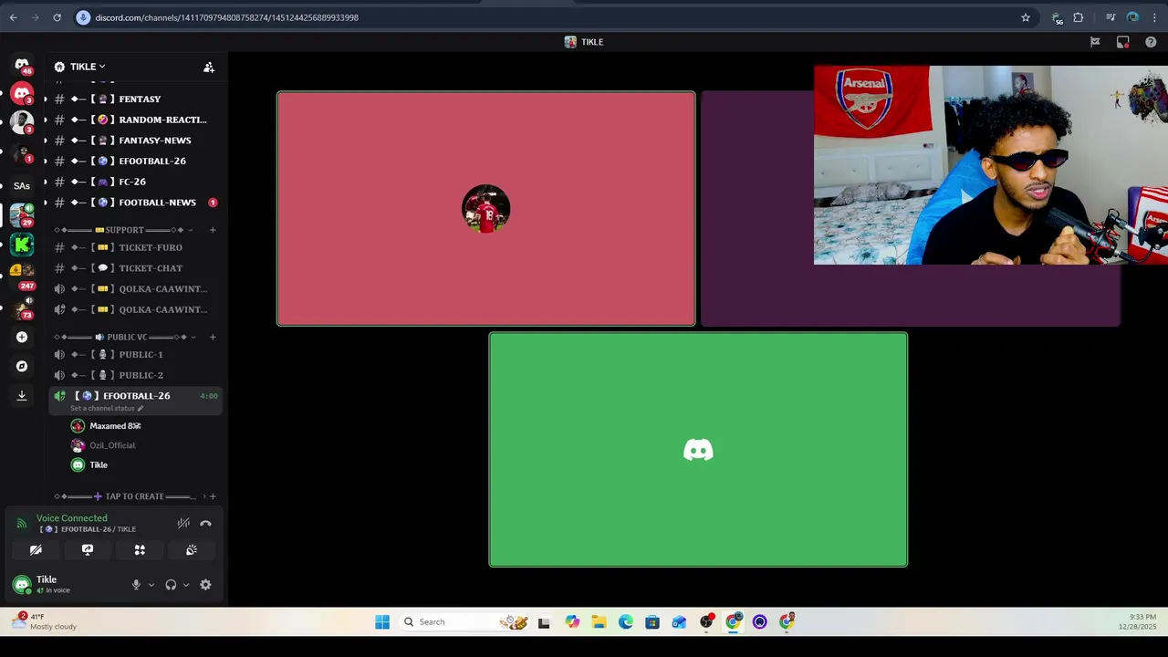The image size is (1168, 657).
Task: Open soundboard icon in voice panel
Action: click(192, 550)
